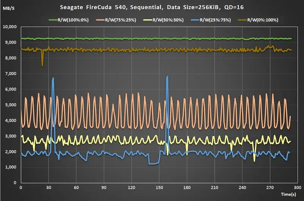
Task: Select the R/W(100%:0%) legend entry
Action: click(69, 20)
